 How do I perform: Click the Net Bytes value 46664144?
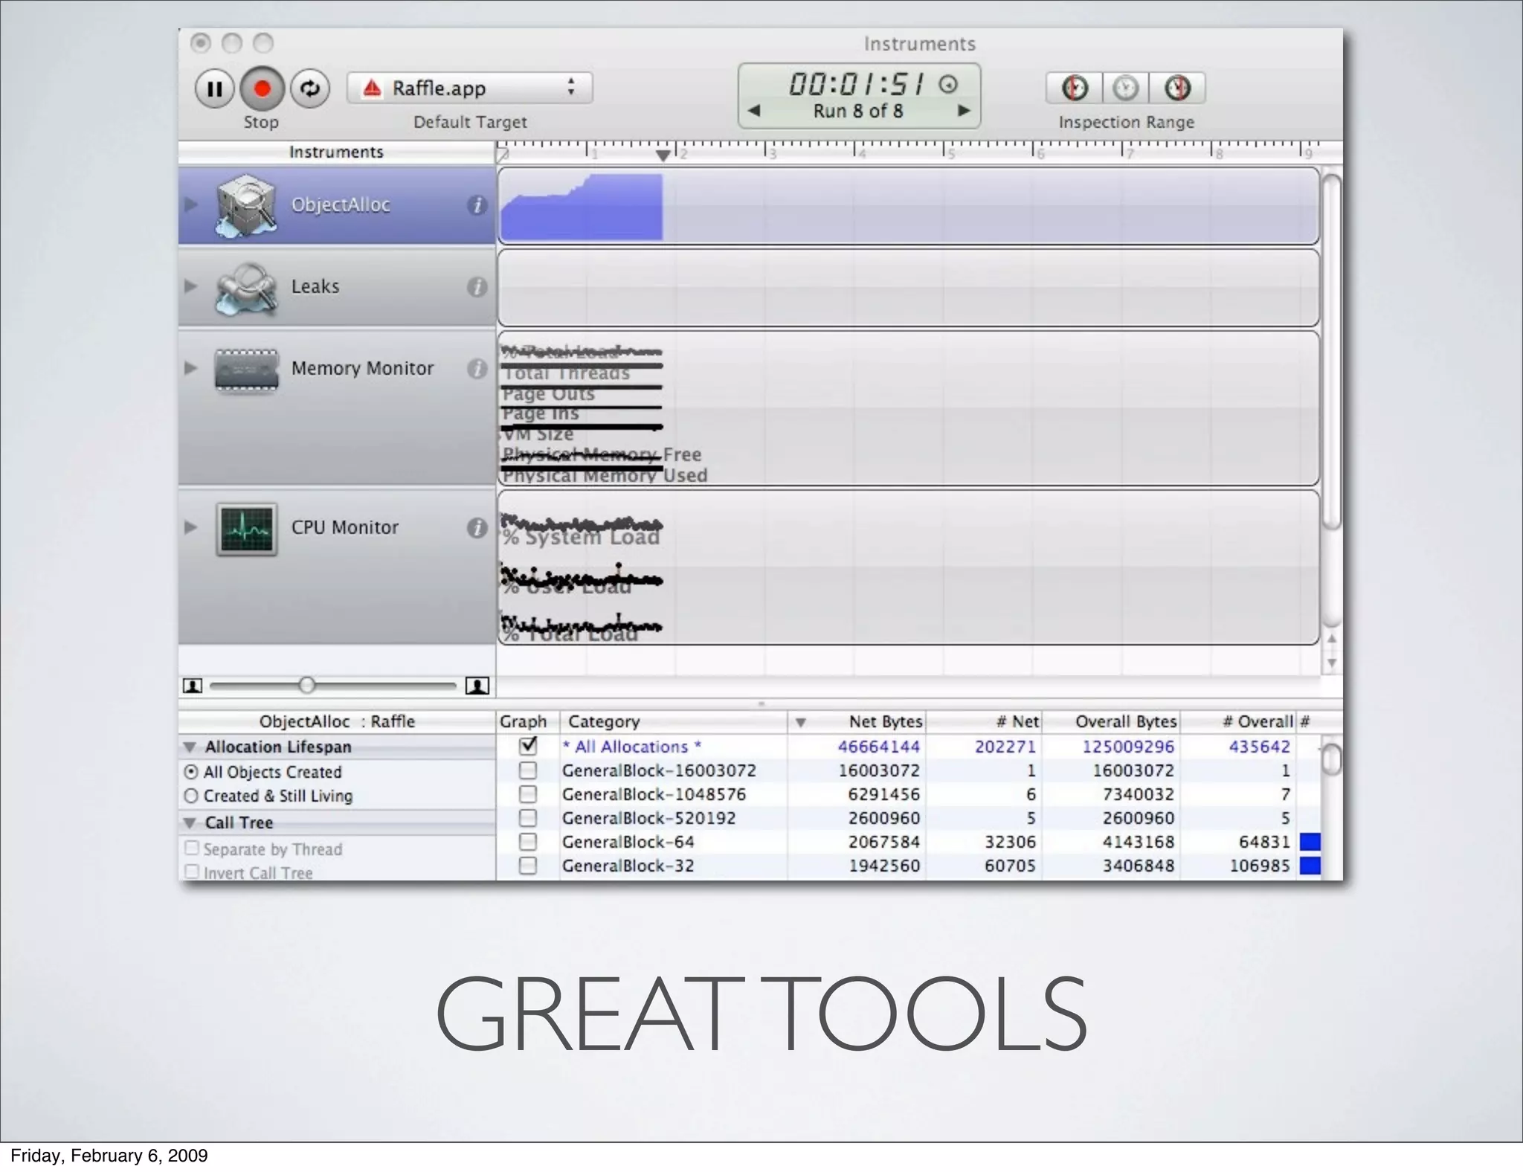(878, 747)
